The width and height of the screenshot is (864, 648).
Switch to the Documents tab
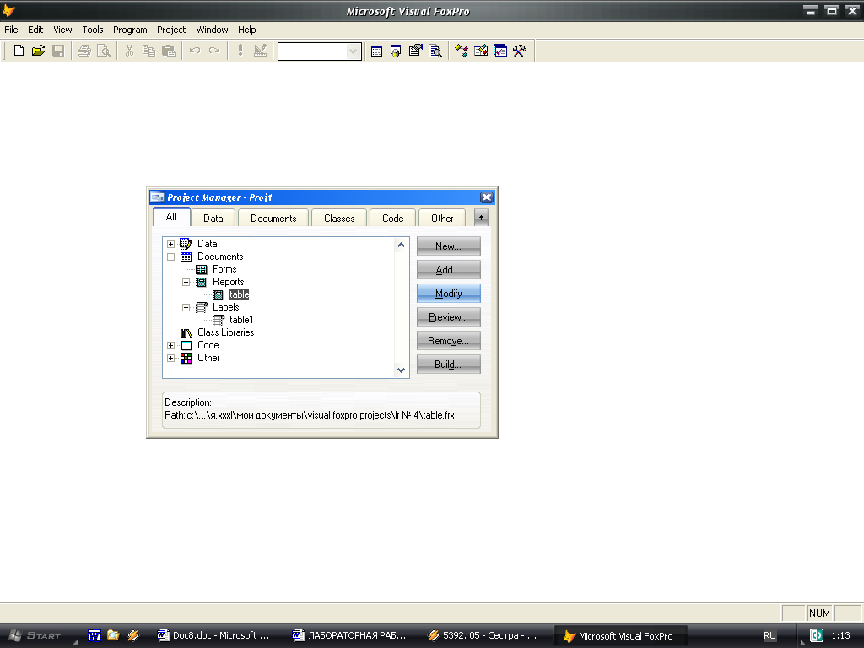tap(273, 219)
